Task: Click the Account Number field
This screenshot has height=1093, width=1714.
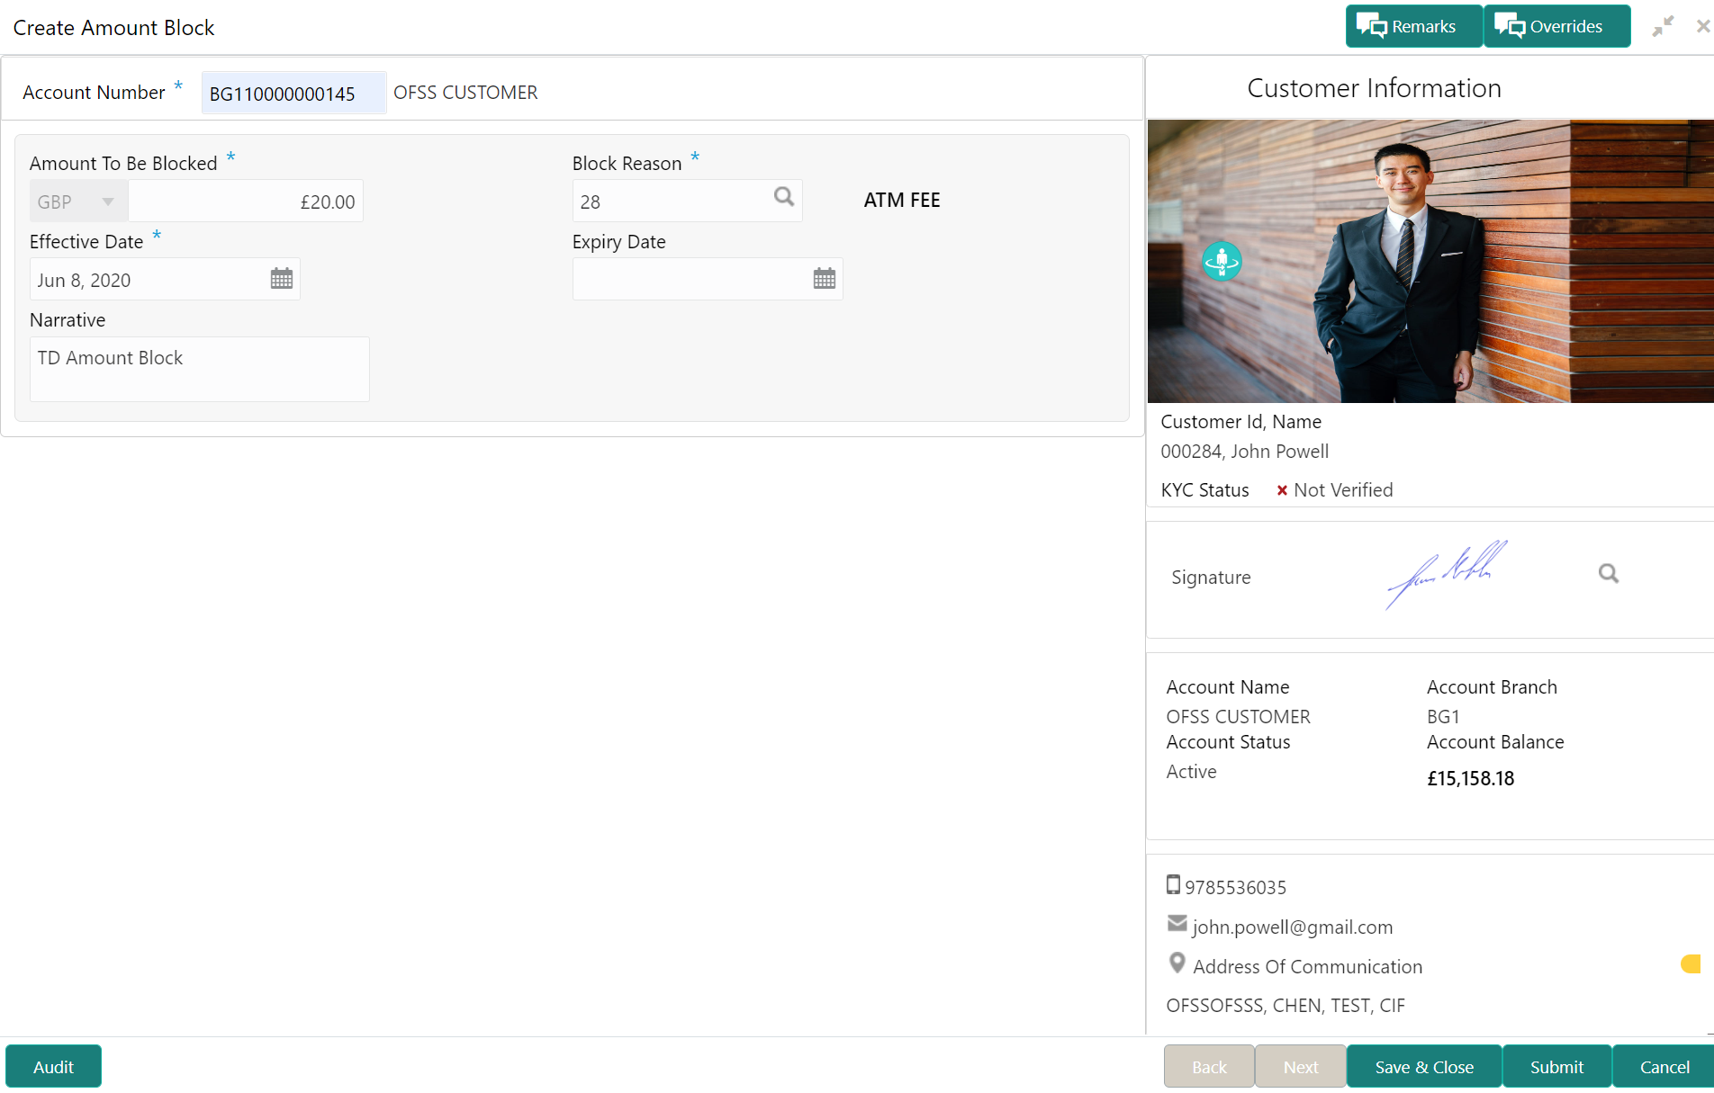Action: [x=293, y=93]
